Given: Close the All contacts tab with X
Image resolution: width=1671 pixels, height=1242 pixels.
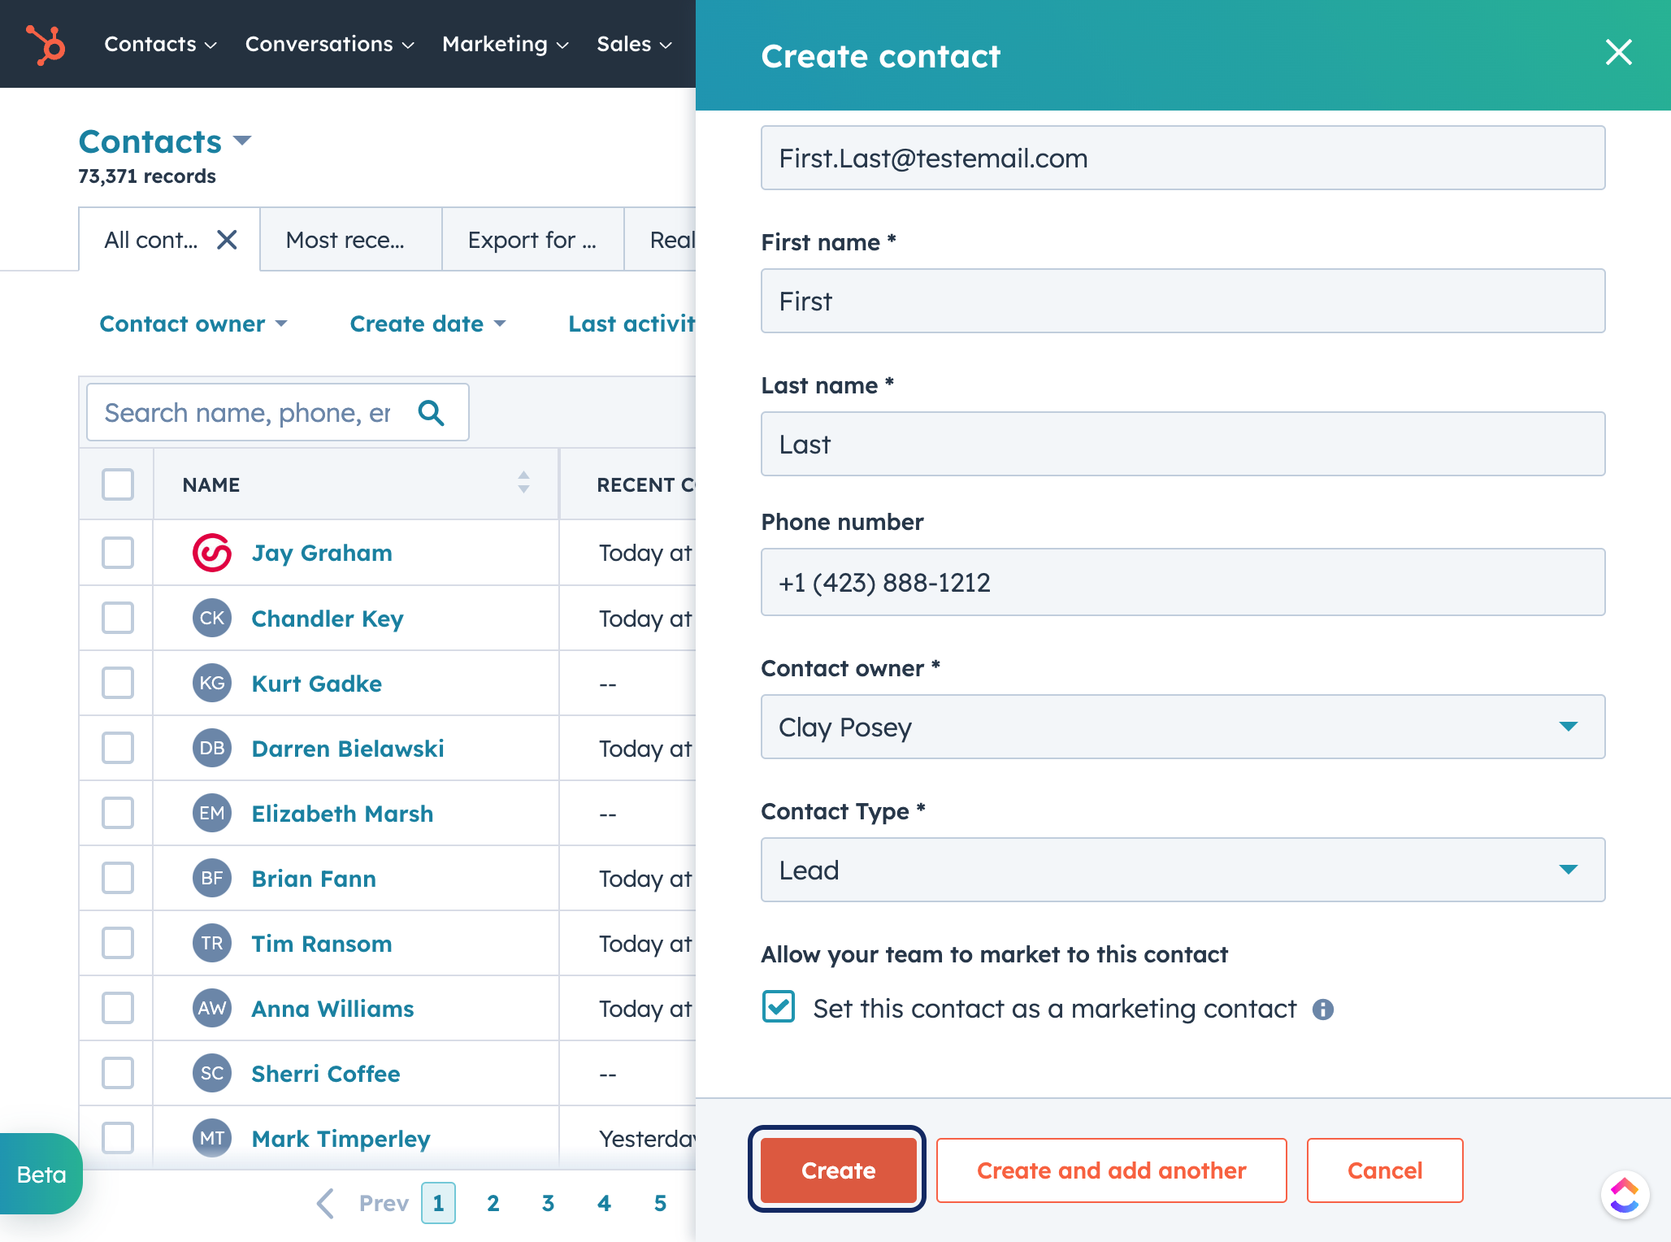Looking at the screenshot, I should (227, 240).
